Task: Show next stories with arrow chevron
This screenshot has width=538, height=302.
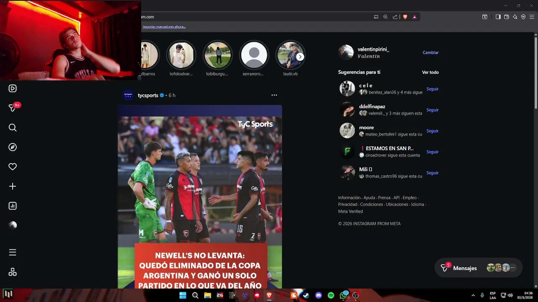Action: click(x=300, y=57)
